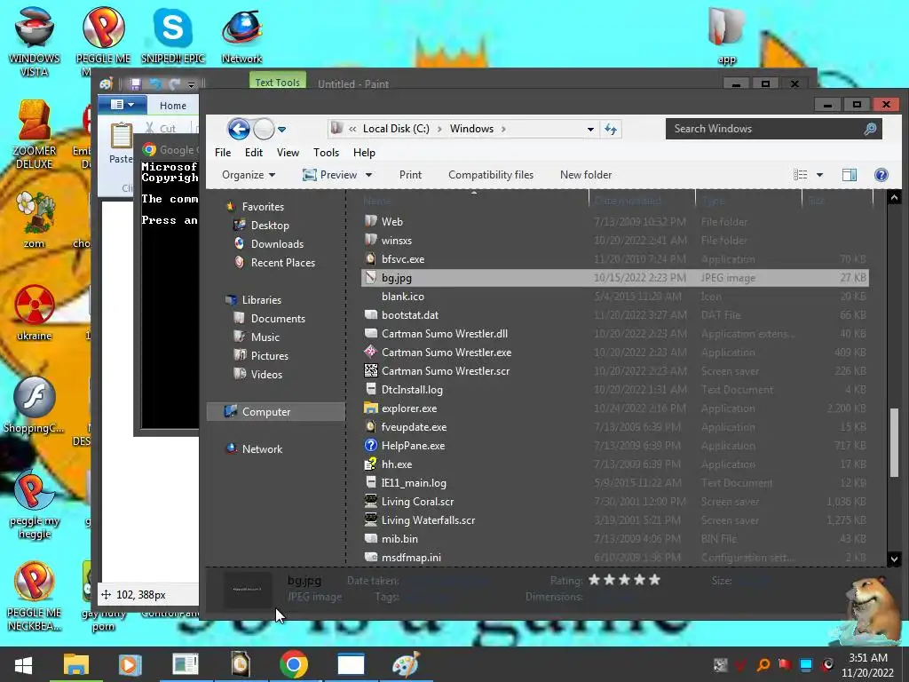
Task: Click the refresh button beside address bar
Action: point(611,129)
